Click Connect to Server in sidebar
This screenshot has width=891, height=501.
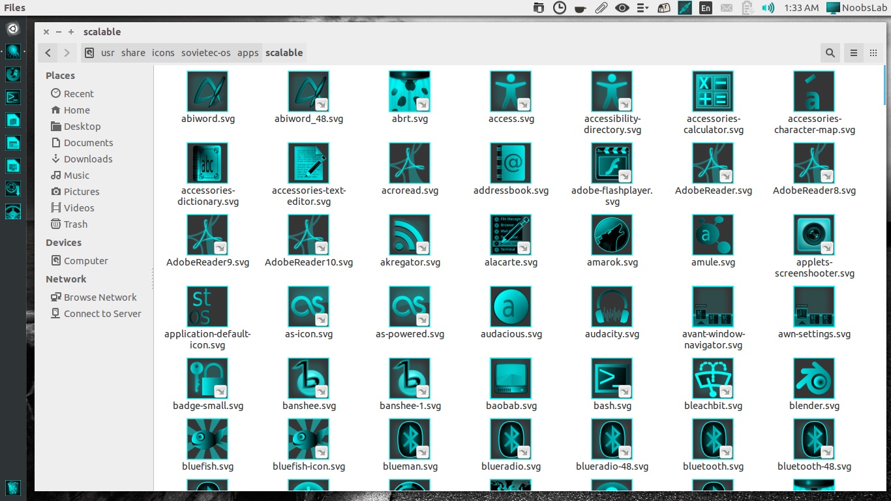(x=102, y=314)
